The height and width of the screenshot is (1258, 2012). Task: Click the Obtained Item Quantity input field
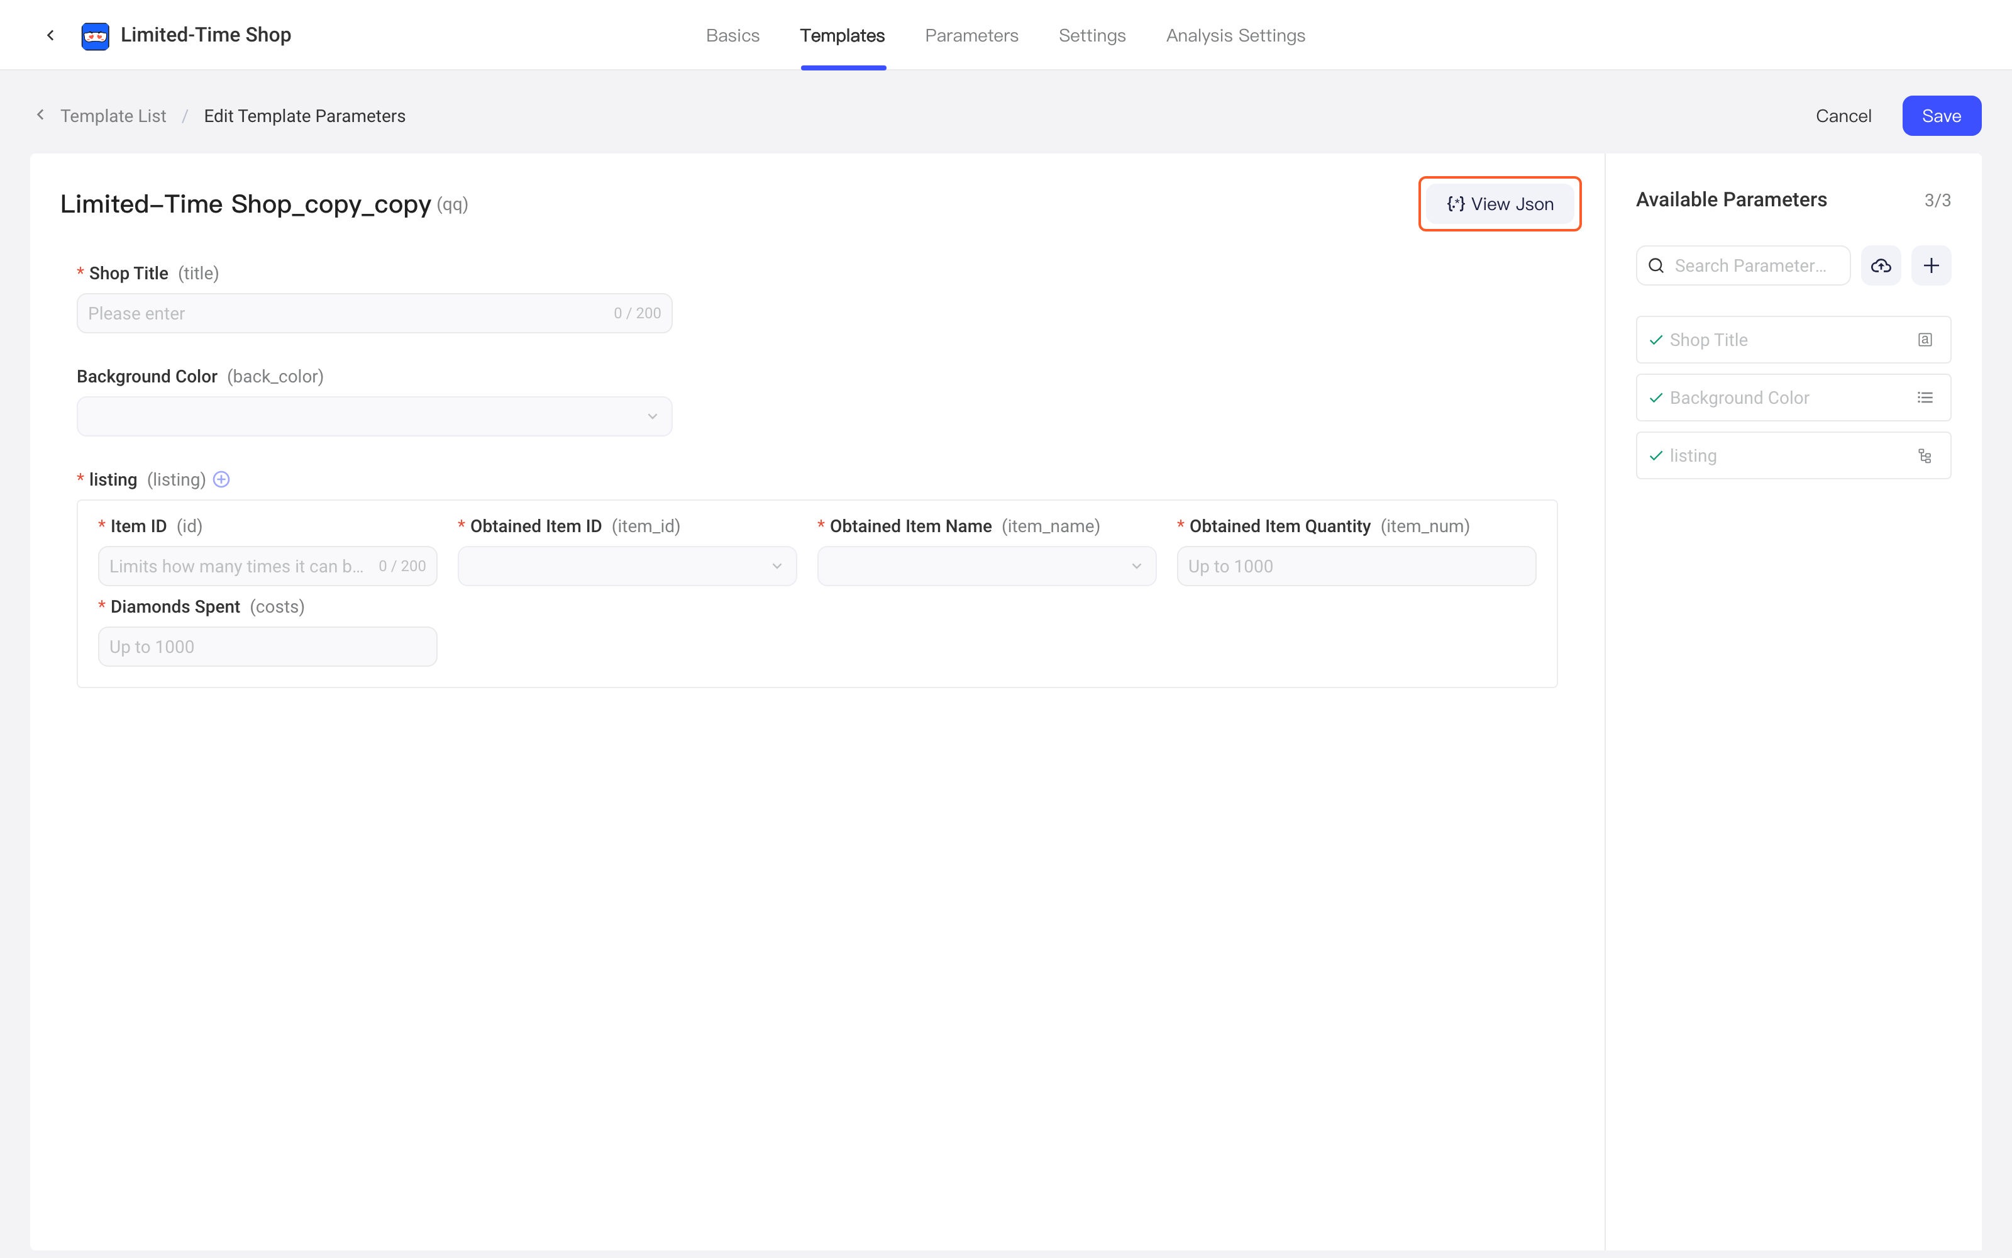(1356, 565)
